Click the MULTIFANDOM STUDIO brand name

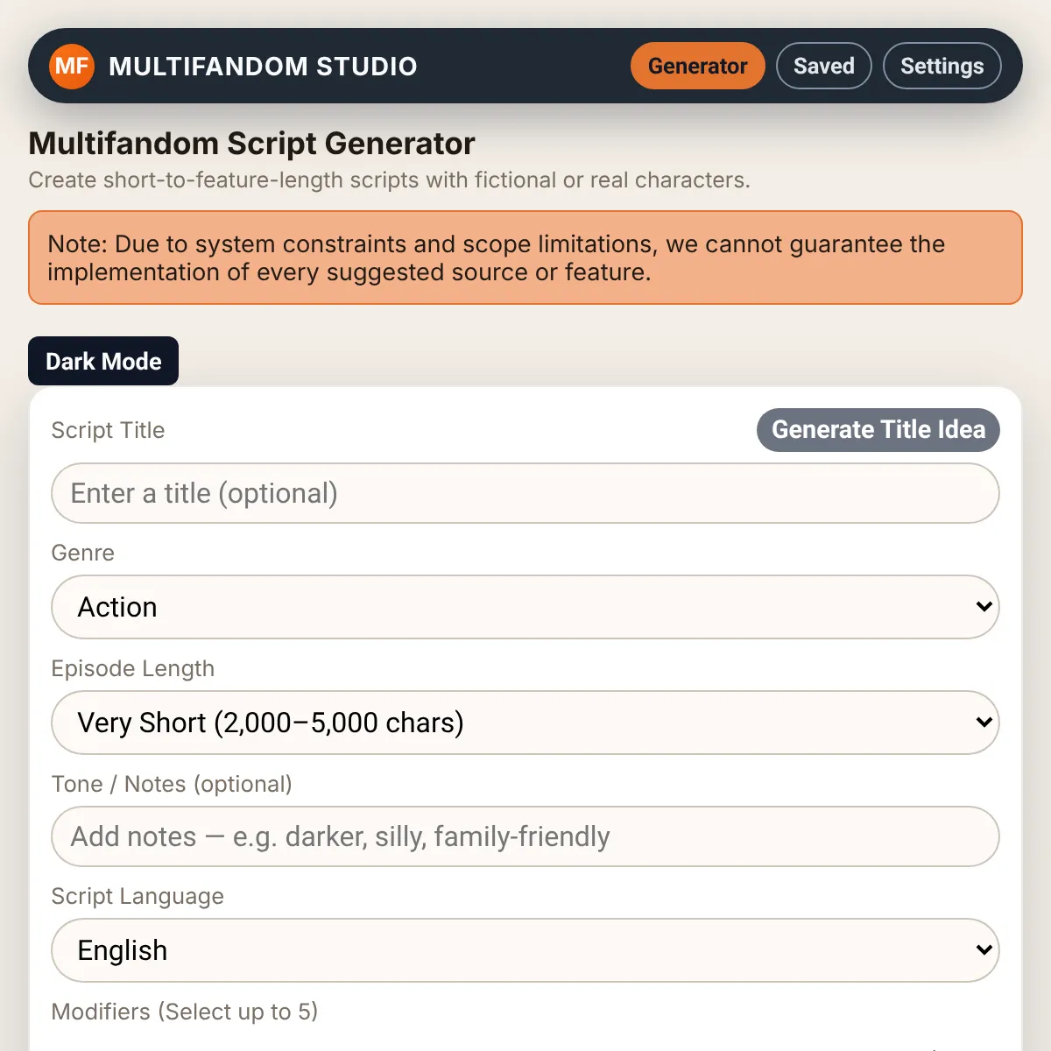coord(263,67)
